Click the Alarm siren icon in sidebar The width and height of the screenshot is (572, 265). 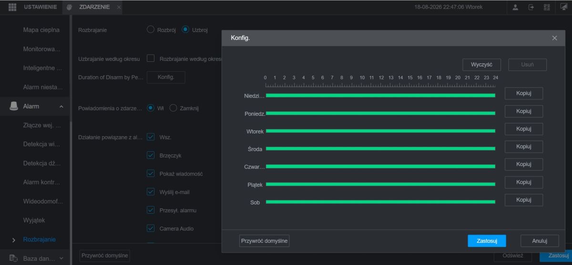click(14, 106)
